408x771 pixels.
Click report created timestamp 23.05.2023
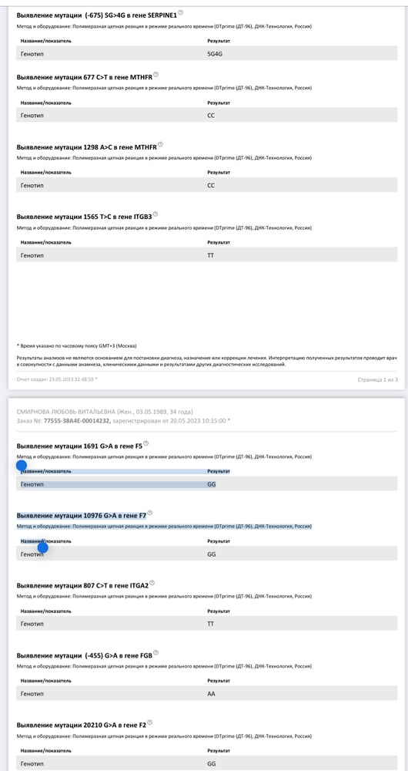coord(57,379)
